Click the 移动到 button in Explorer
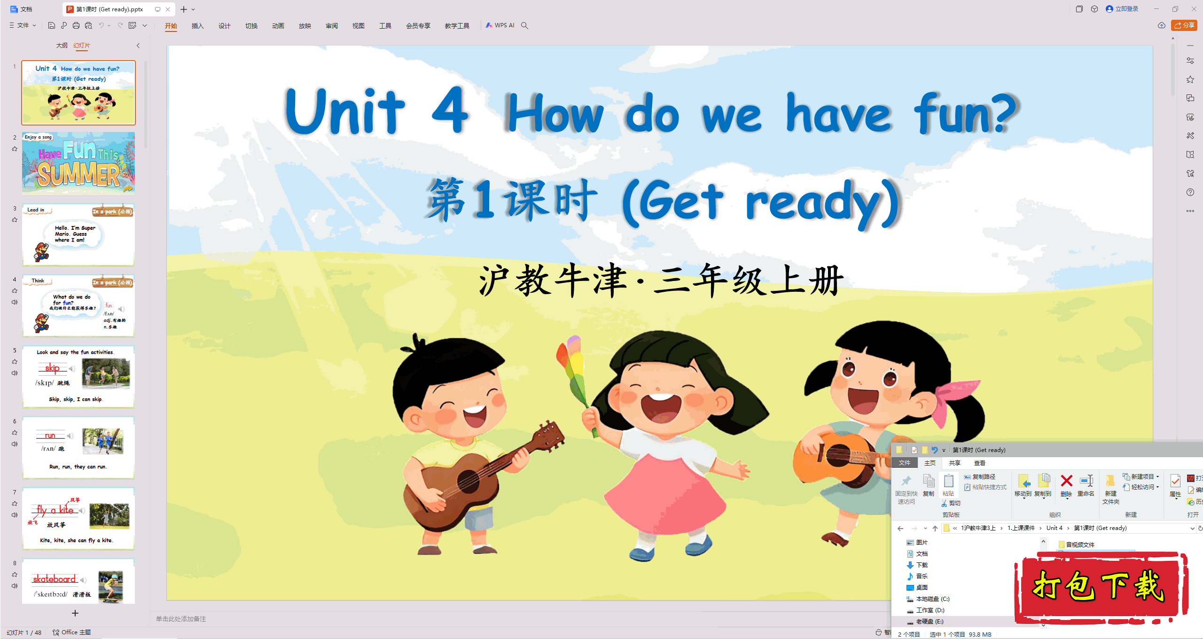Viewport: 1203px width, 639px height. pyautogui.click(x=1023, y=485)
